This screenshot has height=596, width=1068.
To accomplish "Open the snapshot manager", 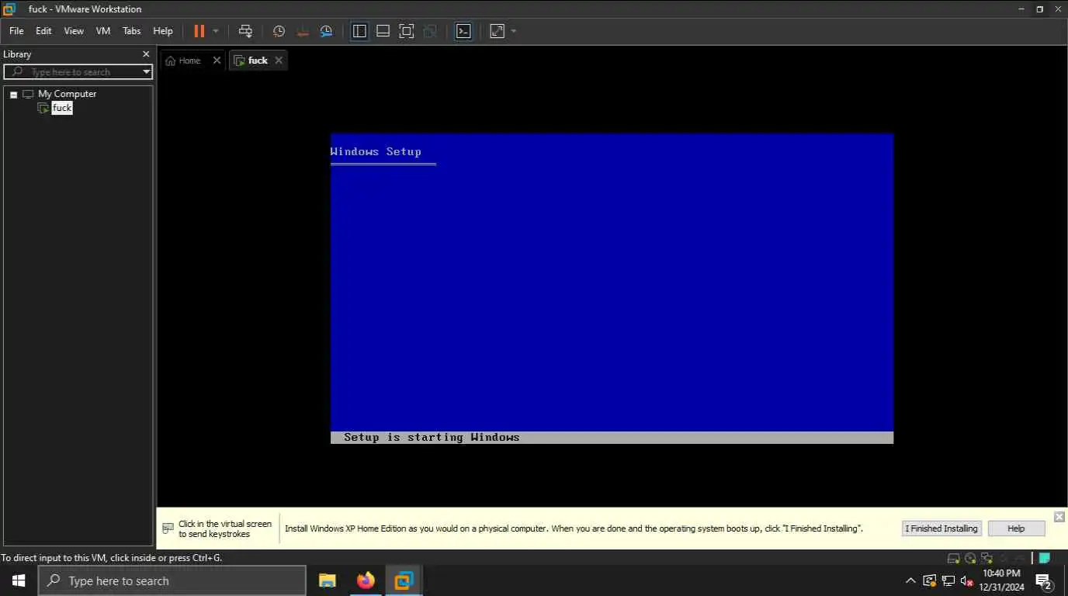I will pos(327,31).
